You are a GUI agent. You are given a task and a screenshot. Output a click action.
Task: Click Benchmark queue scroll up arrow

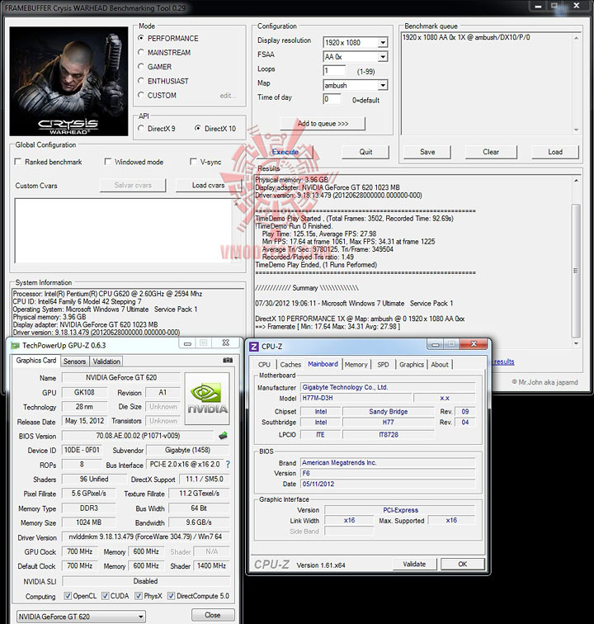576,38
